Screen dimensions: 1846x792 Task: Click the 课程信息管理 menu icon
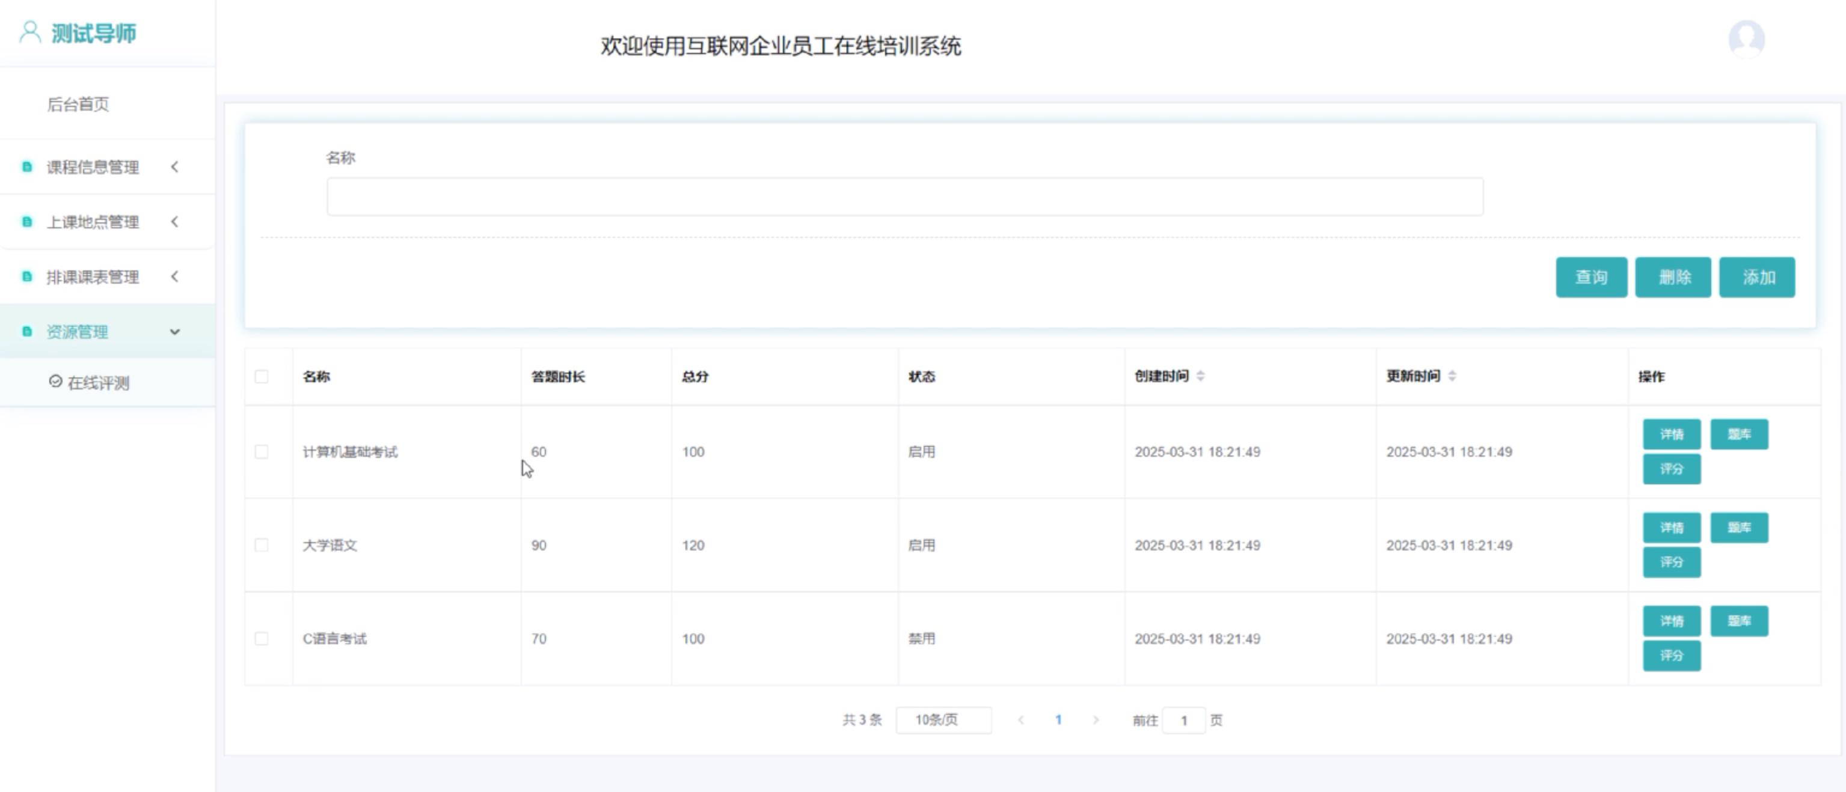click(x=27, y=167)
